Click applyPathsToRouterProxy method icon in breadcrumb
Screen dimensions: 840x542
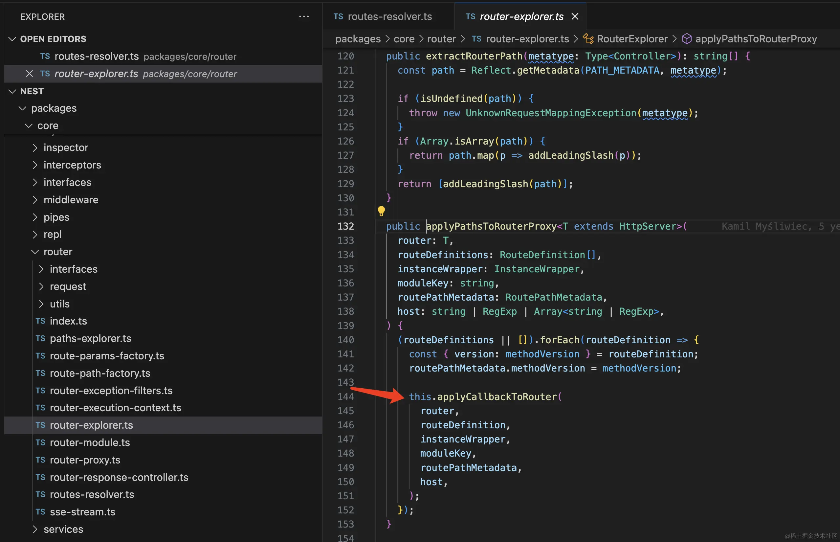687,39
